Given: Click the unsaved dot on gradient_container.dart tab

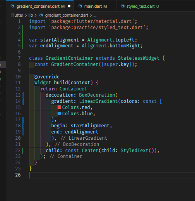Looking at the screenshot, I should (x=69, y=6).
